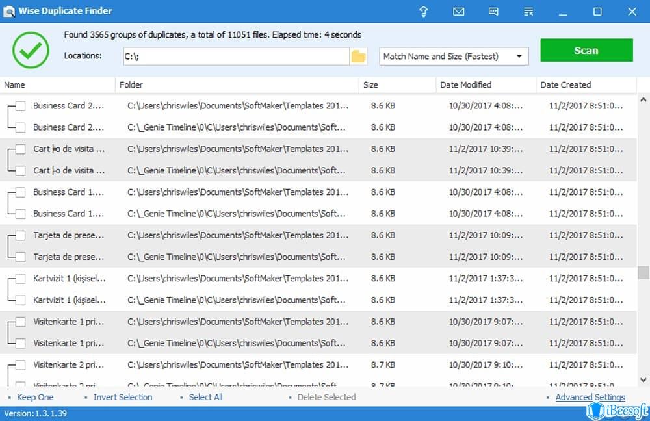Click Date Modified 11/2/2017 10:39 of Cart de visita SoftMaker row
Image resolution: width=650 pixels, height=421 pixels.
click(486, 149)
